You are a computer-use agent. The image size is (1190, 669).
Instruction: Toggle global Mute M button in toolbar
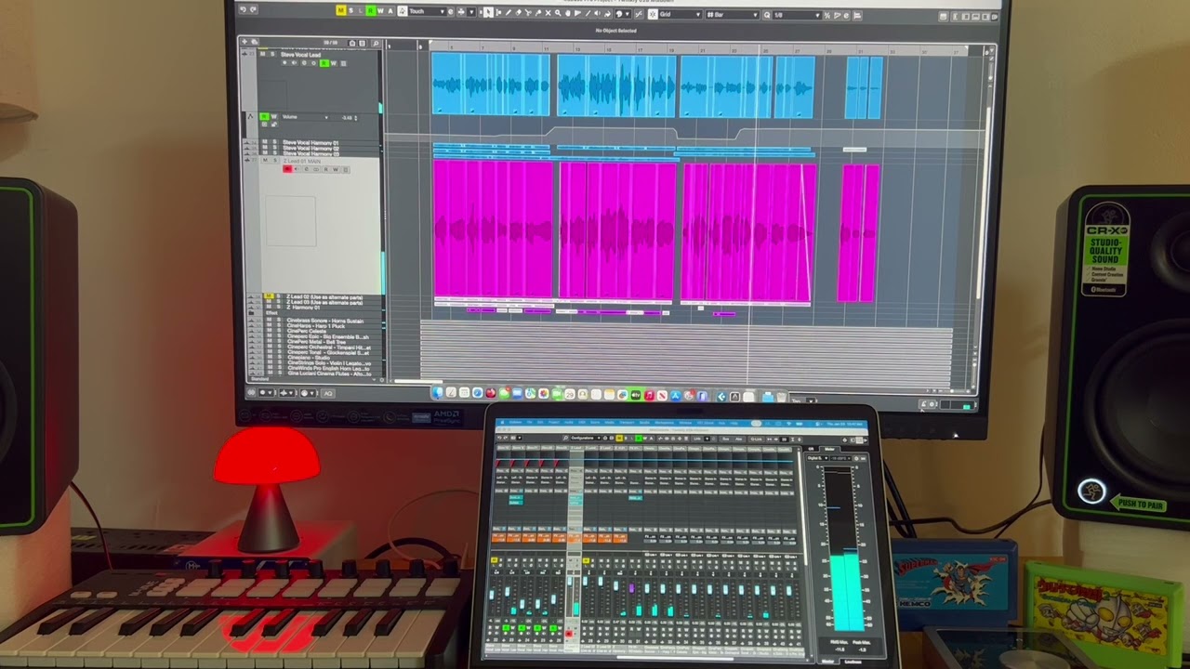pos(340,10)
